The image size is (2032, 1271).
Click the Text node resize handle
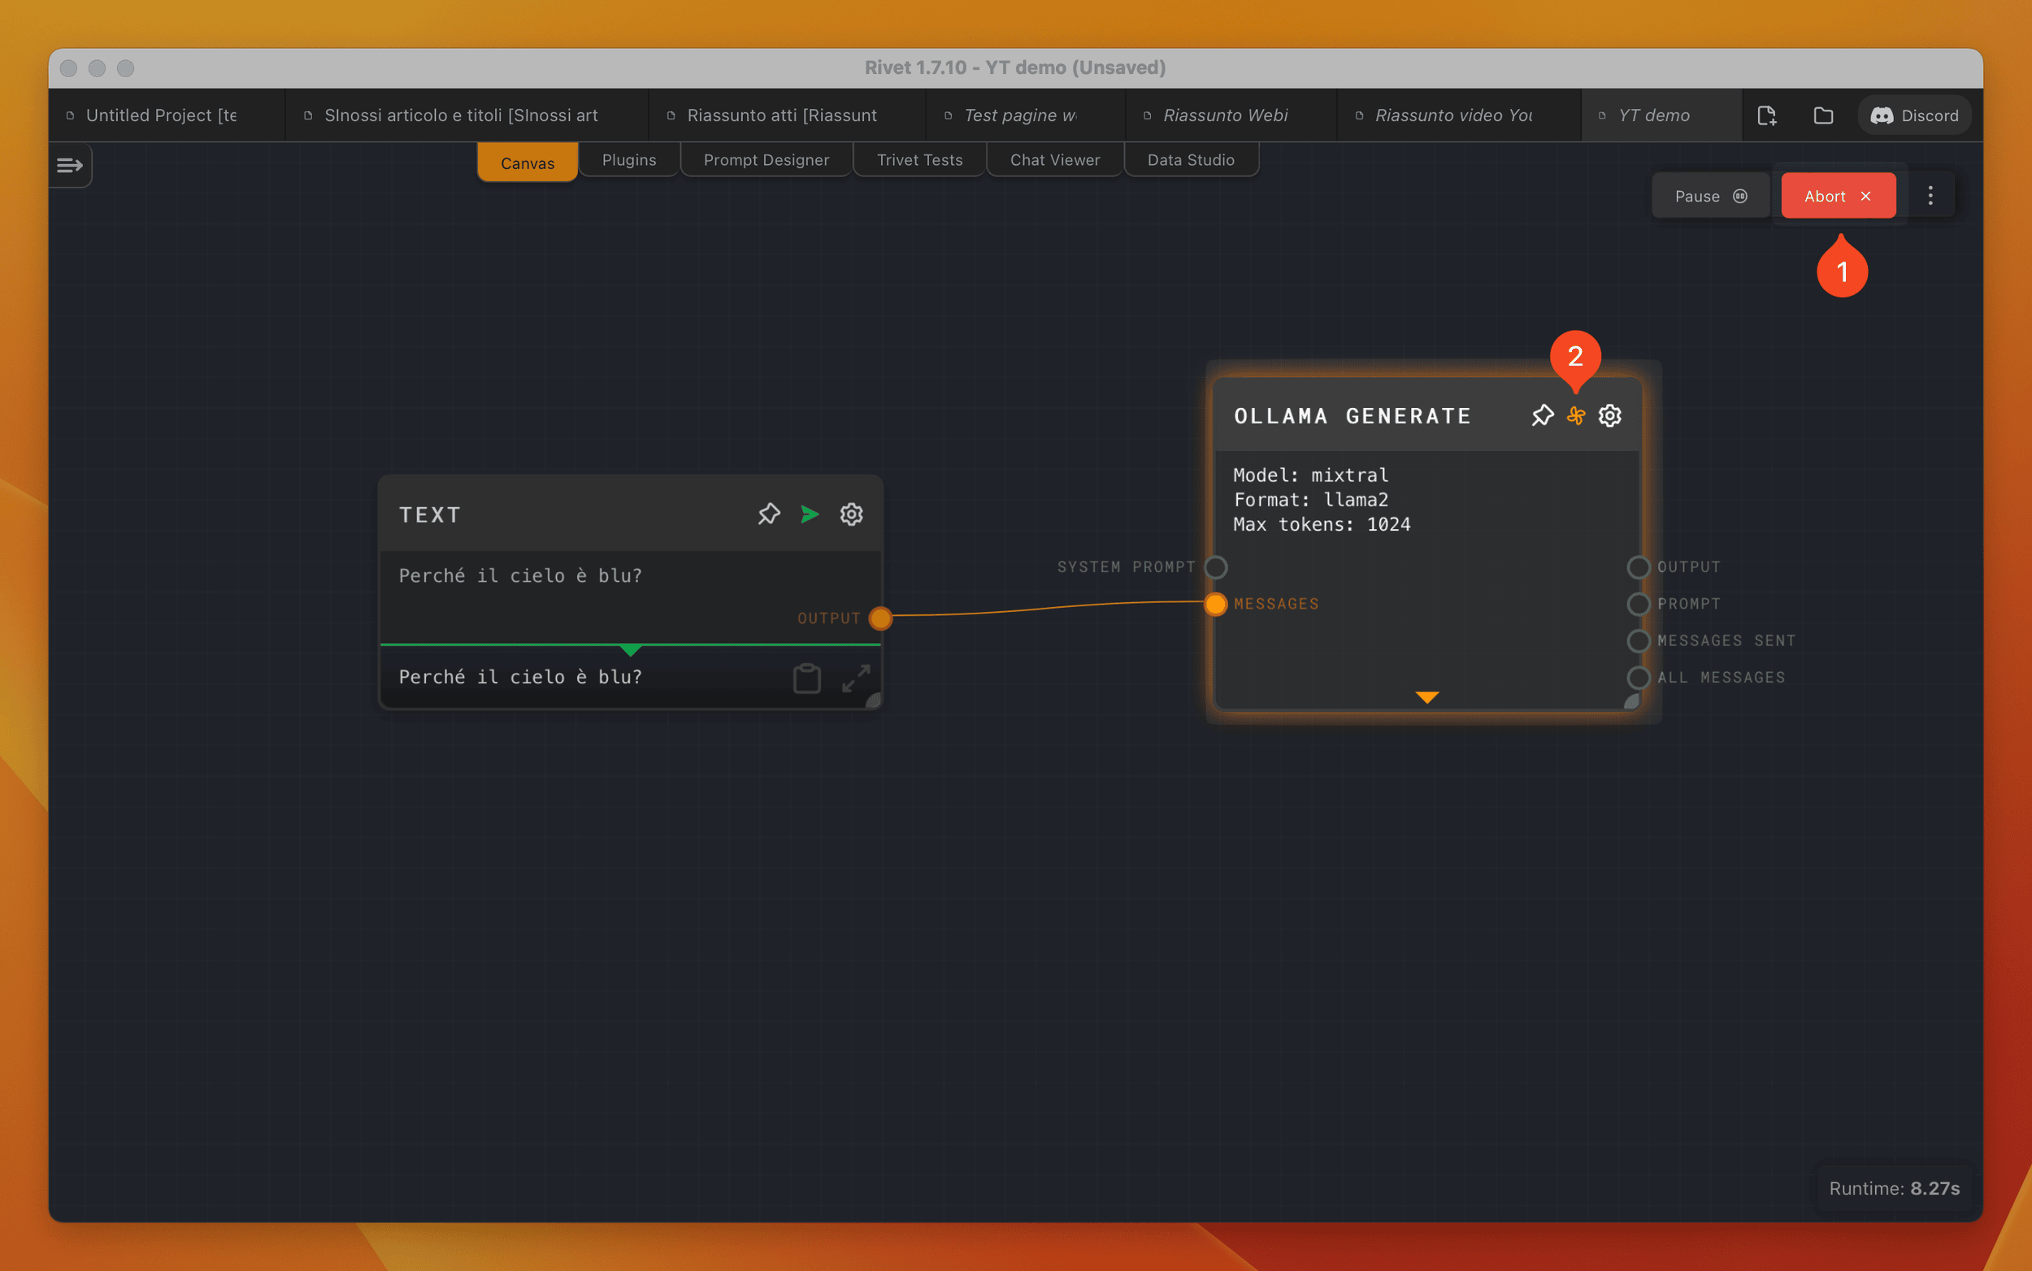(x=874, y=701)
